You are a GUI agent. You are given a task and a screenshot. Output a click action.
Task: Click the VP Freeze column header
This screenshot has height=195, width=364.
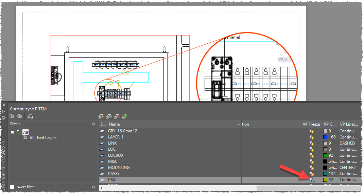(311, 124)
